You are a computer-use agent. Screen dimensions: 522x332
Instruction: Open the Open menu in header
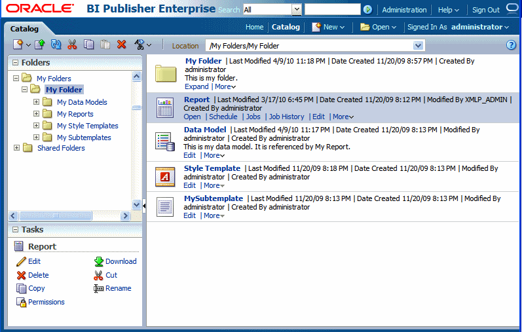378,27
